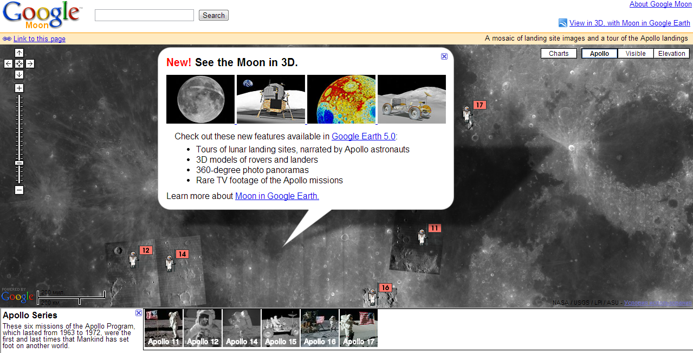This screenshot has width=693, height=353.
Task: Click the Link to this page link
Action: click(40, 38)
